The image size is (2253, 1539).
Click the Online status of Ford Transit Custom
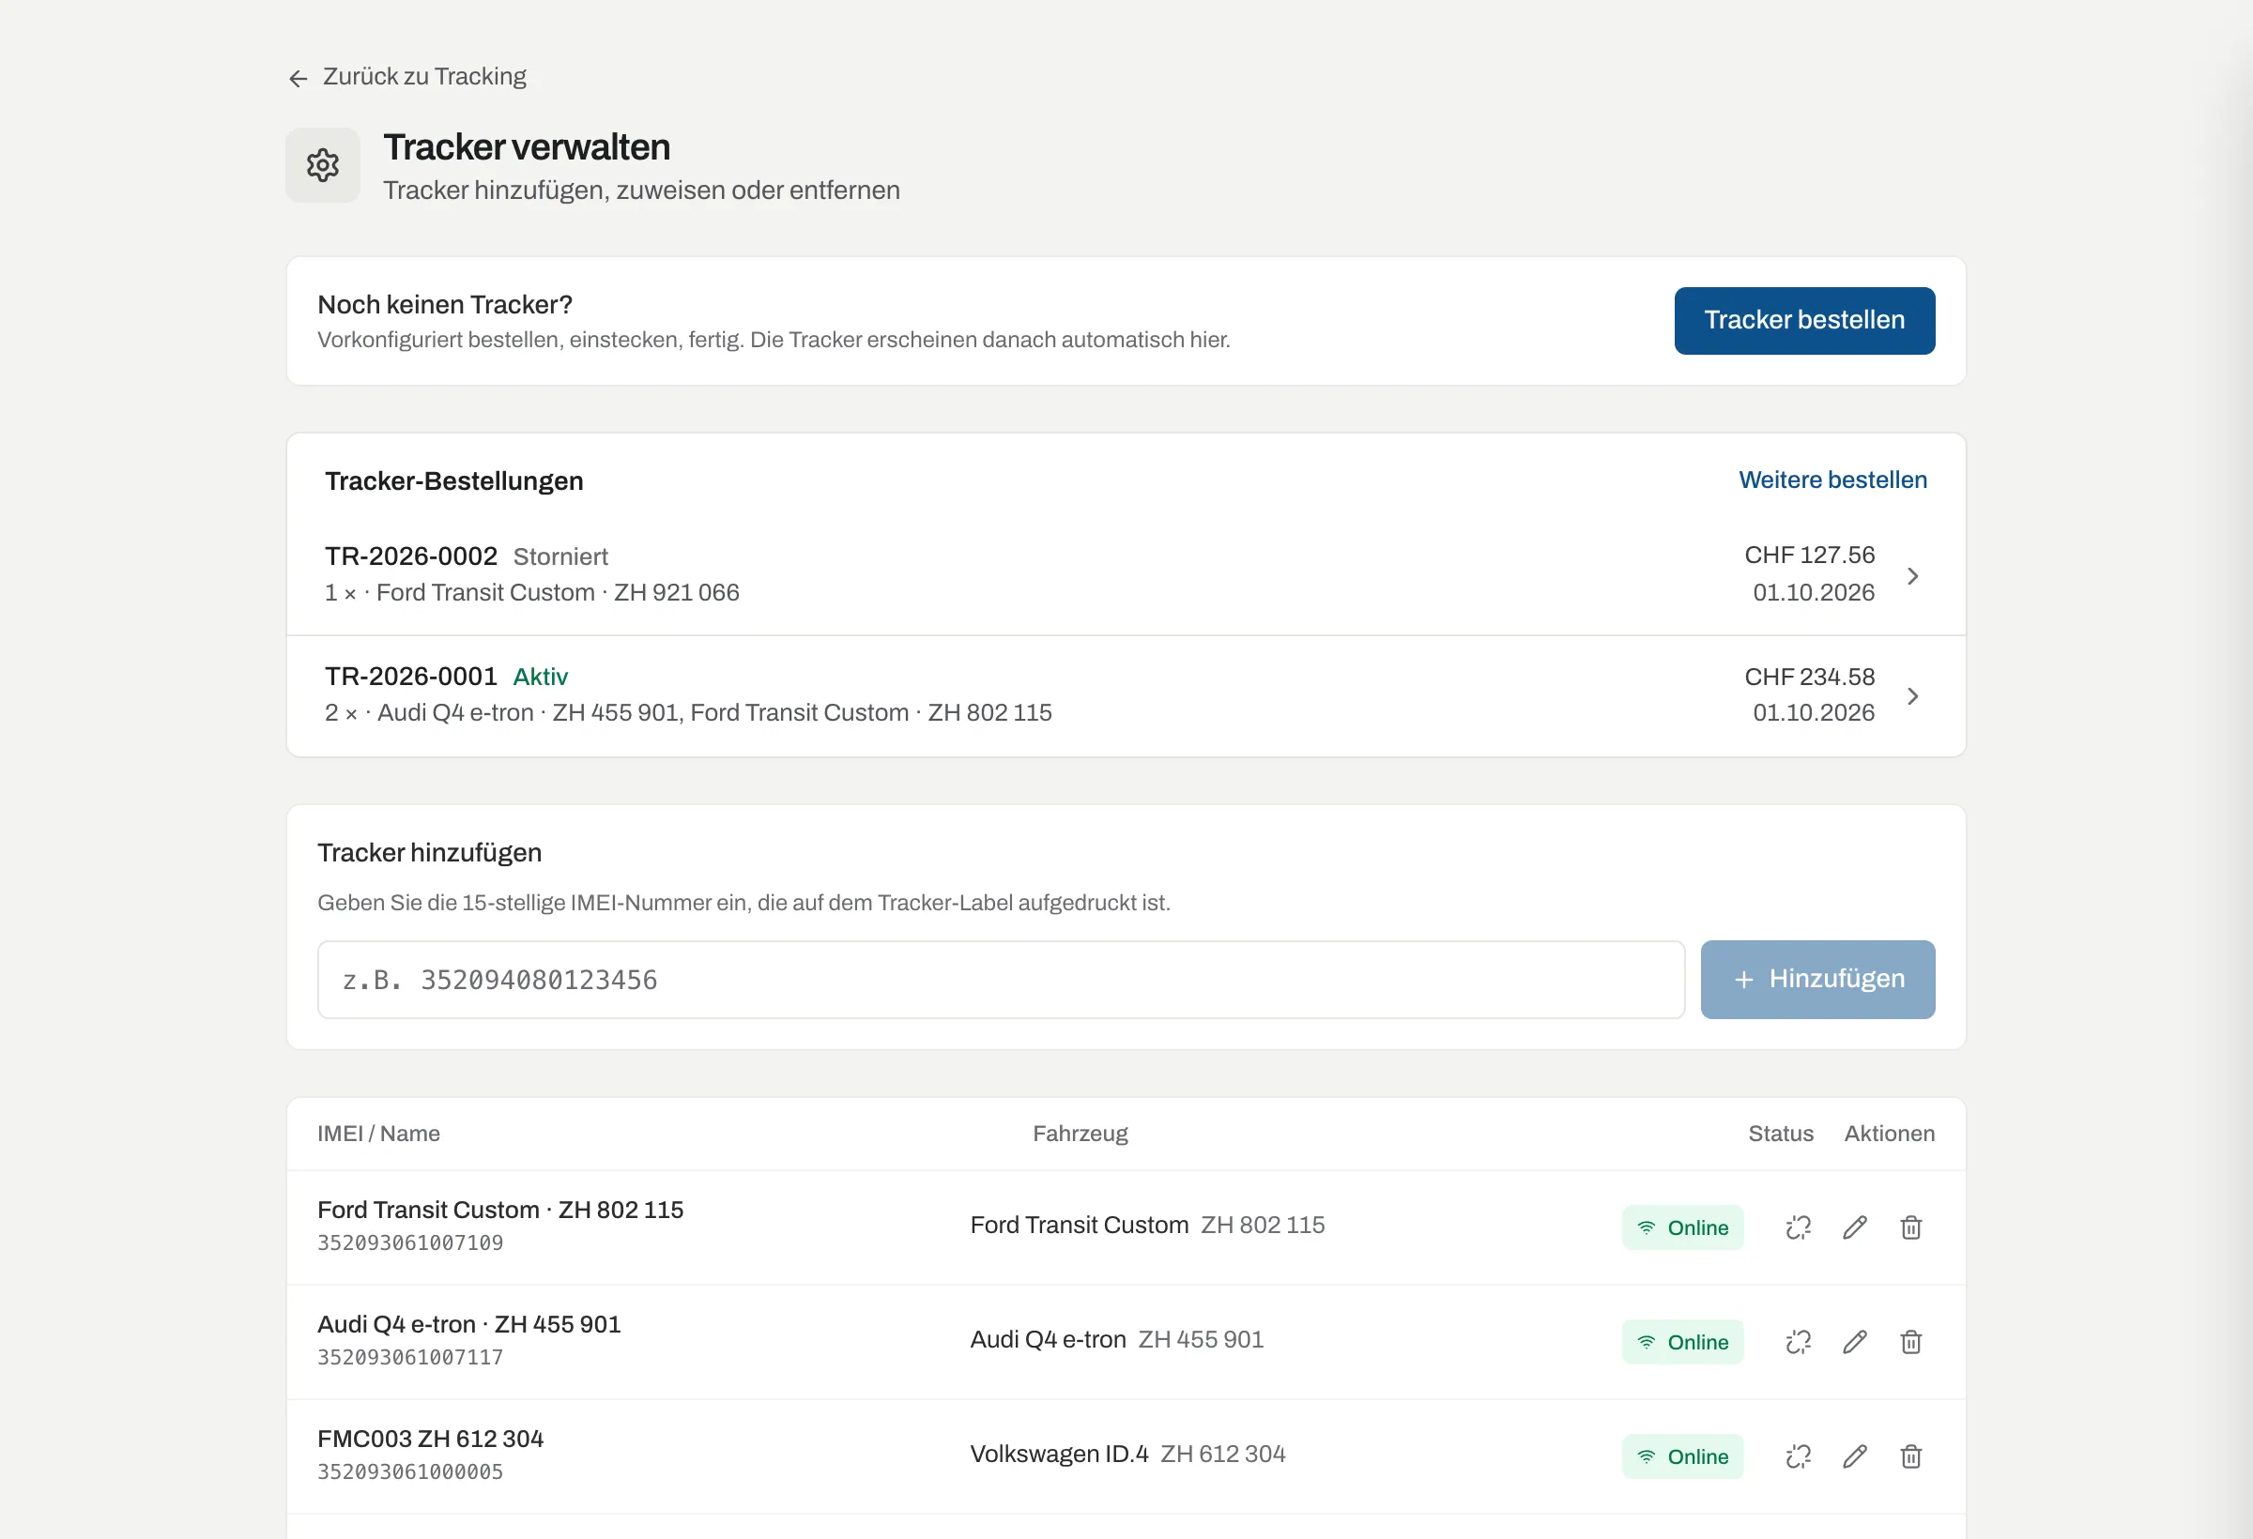click(x=1682, y=1227)
